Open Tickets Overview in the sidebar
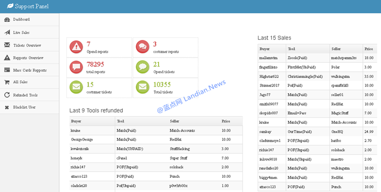The width and height of the screenshot is (381, 192). click(x=27, y=45)
